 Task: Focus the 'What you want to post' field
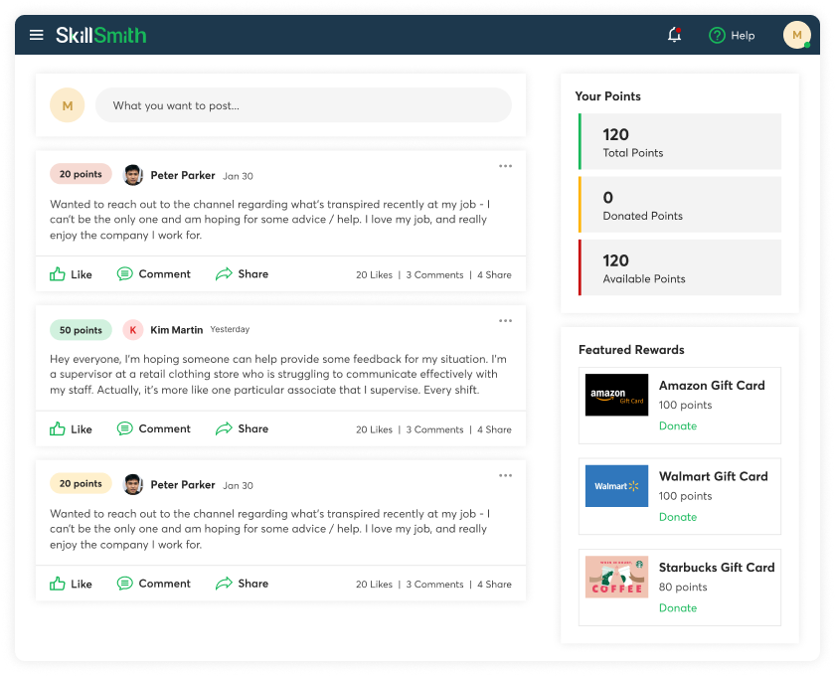tap(303, 105)
